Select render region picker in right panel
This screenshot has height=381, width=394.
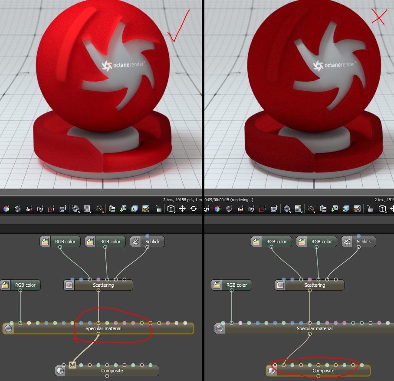click(263, 209)
